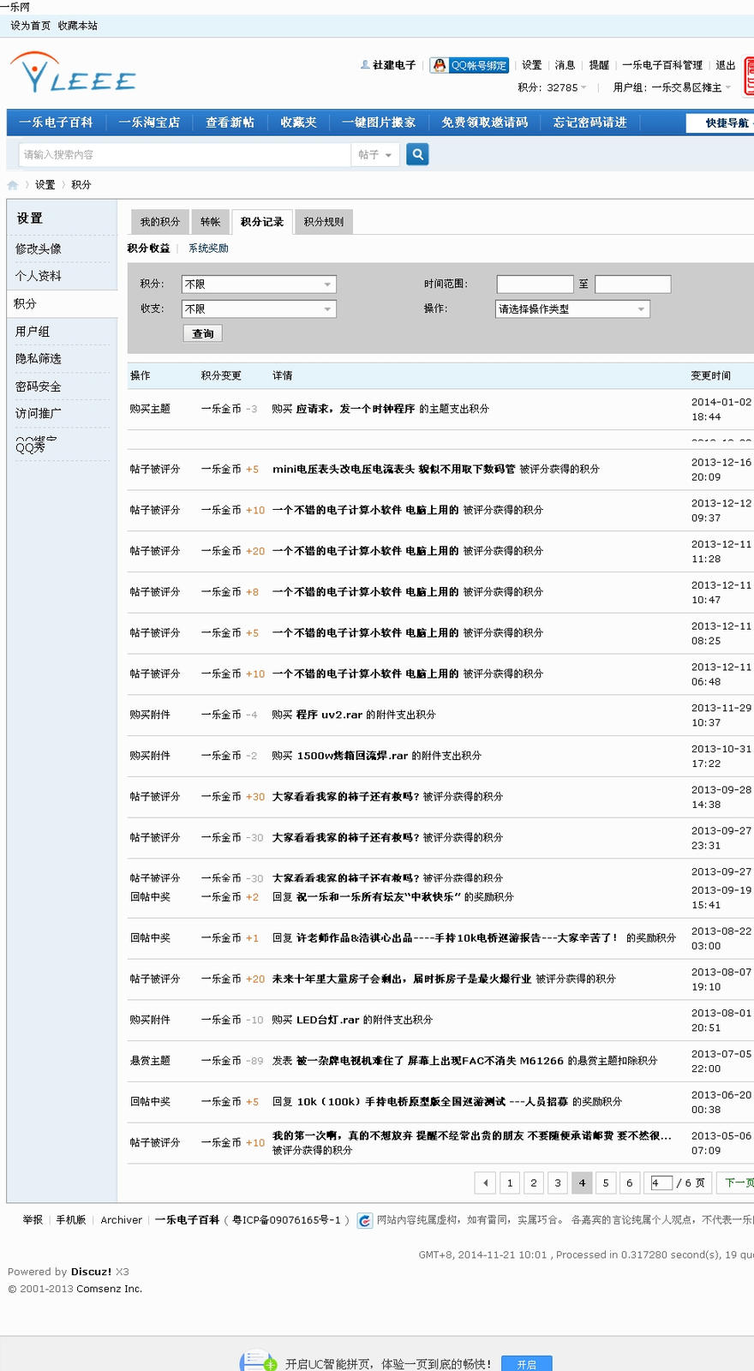Click Archiver link in footer
This screenshot has width=754, height=1371.
[122, 1219]
